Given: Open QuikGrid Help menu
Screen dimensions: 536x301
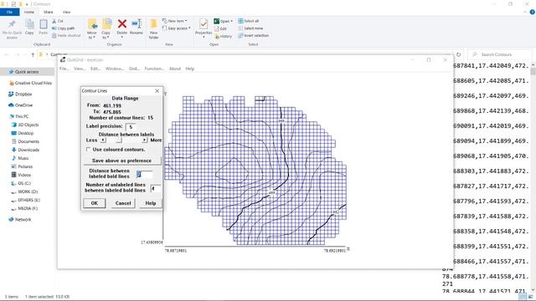Looking at the screenshot, I should 190,69.
